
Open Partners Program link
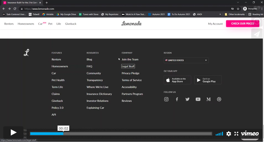pos(132,94)
